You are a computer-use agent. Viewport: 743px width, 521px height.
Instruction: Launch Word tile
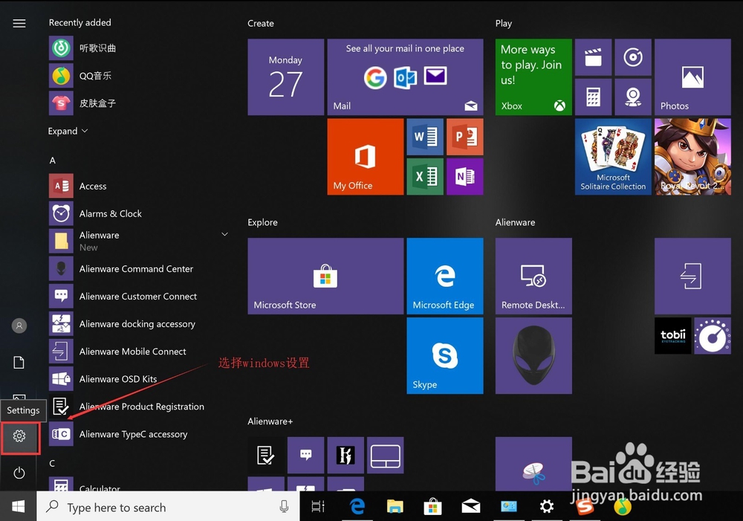425,137
